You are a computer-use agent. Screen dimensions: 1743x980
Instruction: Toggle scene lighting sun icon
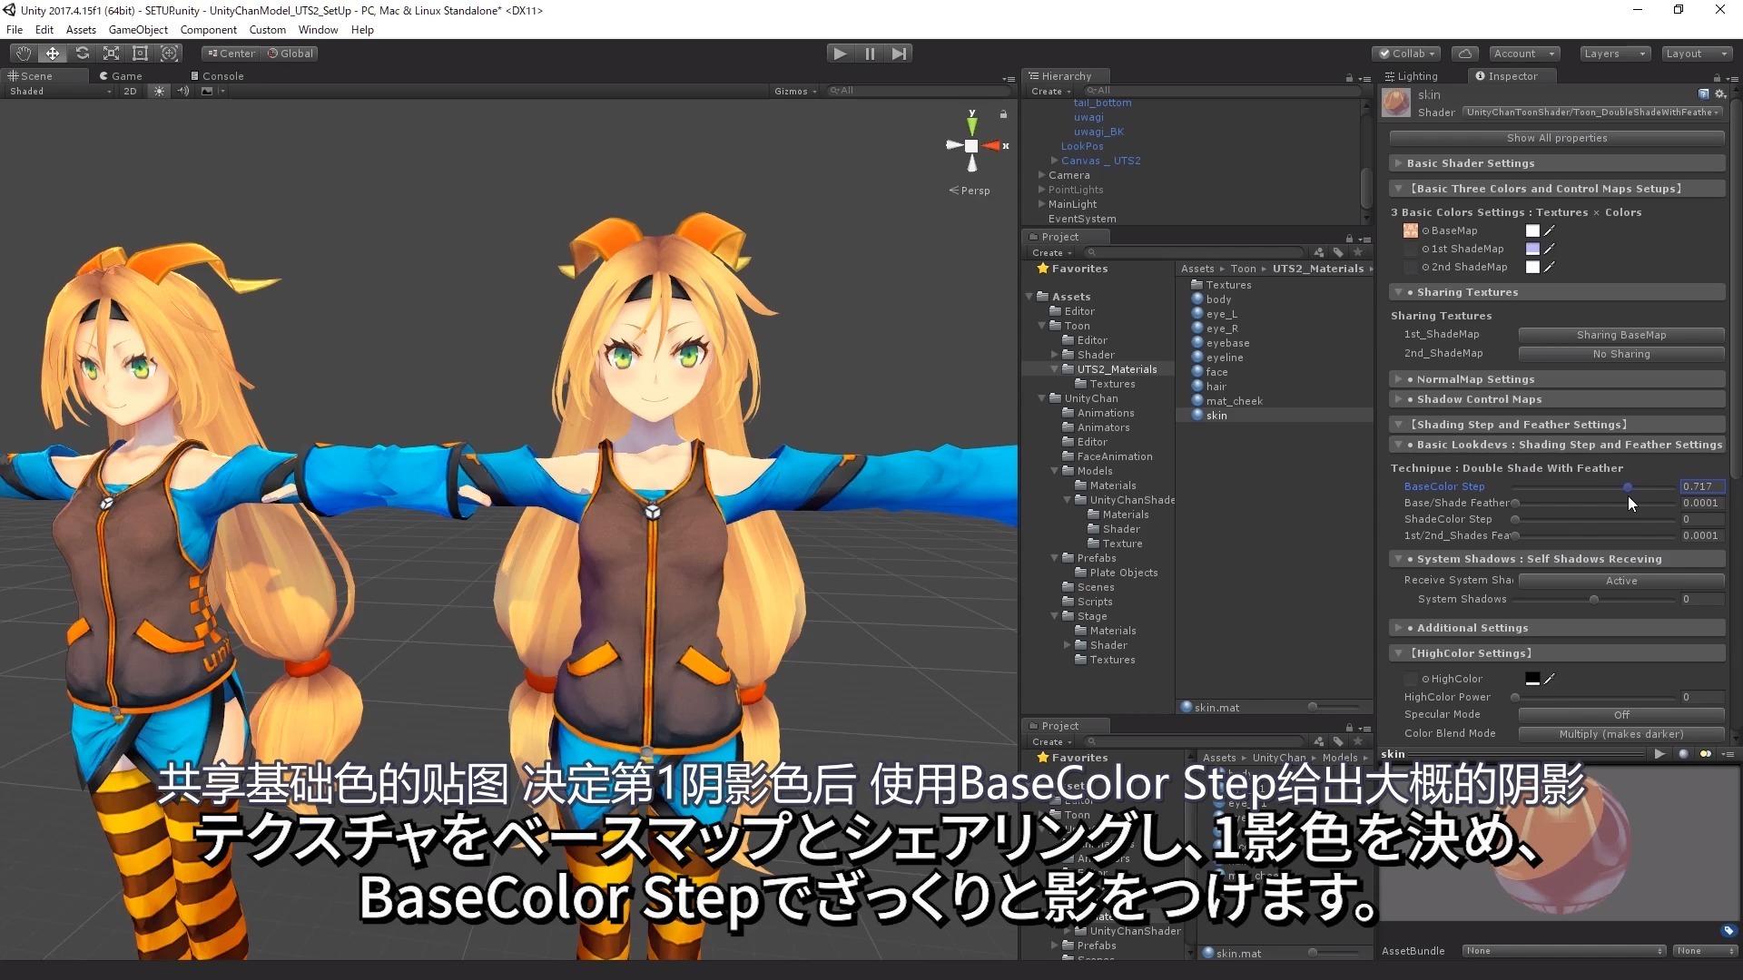tap(160, 91)
